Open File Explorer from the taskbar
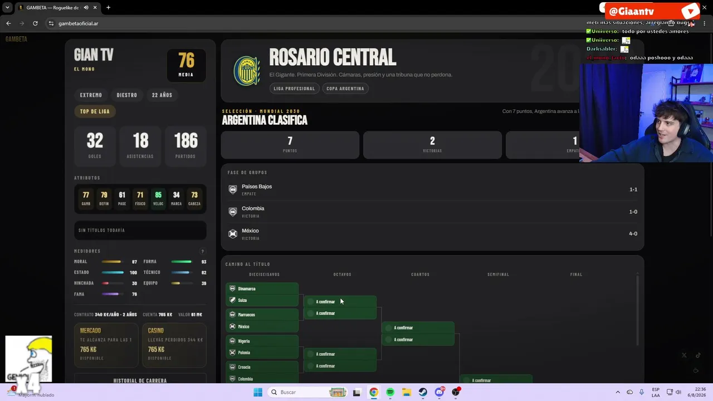Screen dimensions: 713x401 (407, 392)
